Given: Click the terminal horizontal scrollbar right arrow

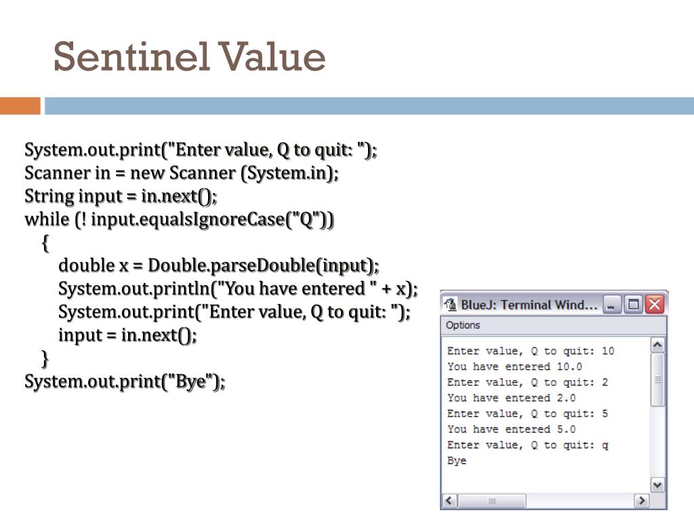Looking at the screenshot, I should tap(641, 501).
